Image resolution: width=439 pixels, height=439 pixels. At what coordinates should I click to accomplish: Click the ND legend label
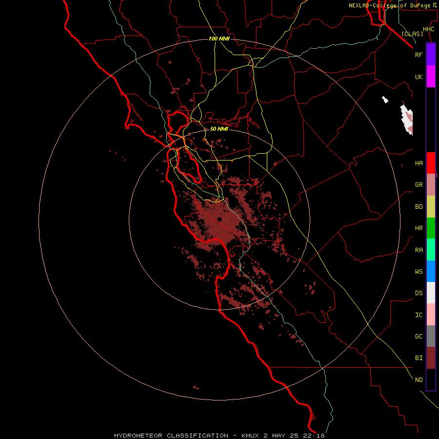(x=419, y=380)
